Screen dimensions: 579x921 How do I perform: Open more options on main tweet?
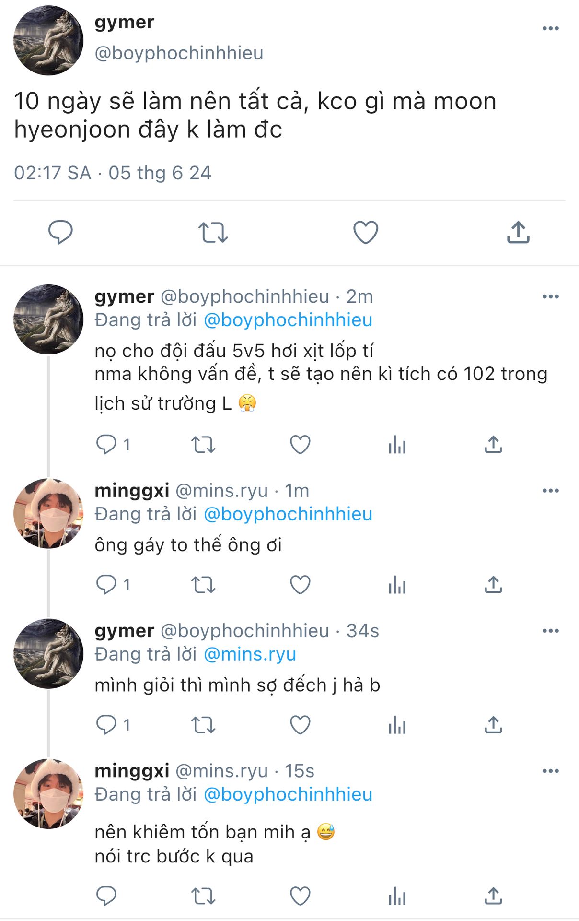(x=550, y=29)
